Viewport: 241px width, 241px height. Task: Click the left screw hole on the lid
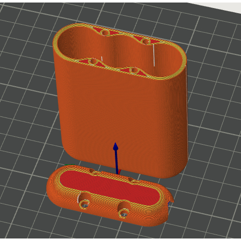84,204
